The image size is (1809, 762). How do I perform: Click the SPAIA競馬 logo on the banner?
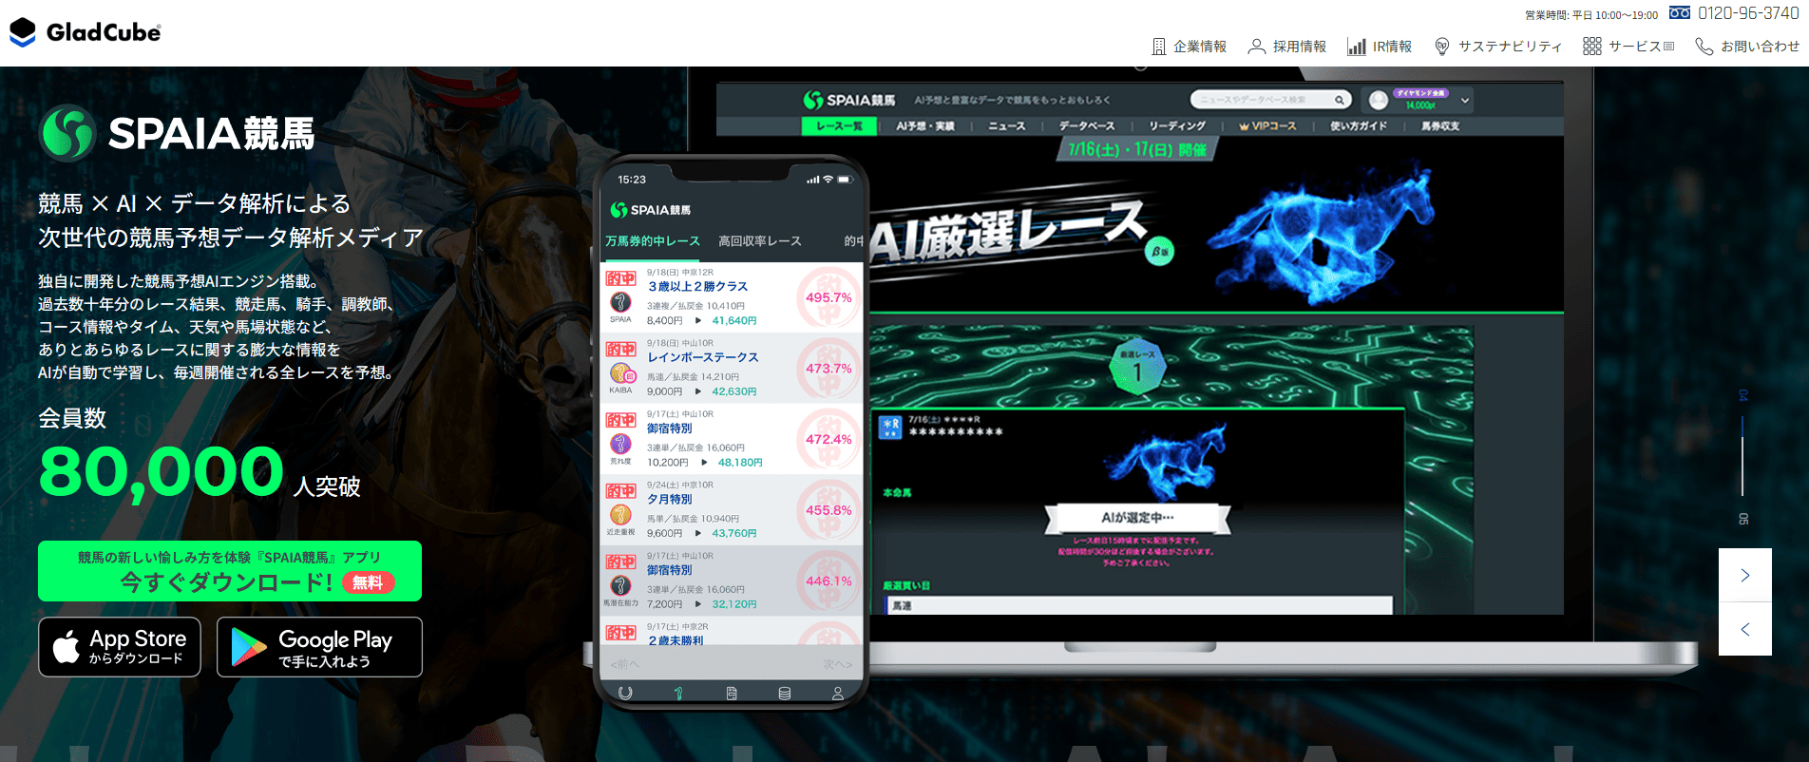pos(177,133)
